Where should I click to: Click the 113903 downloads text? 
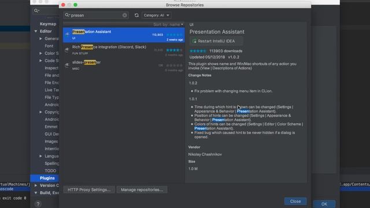[x=226, y=51]
